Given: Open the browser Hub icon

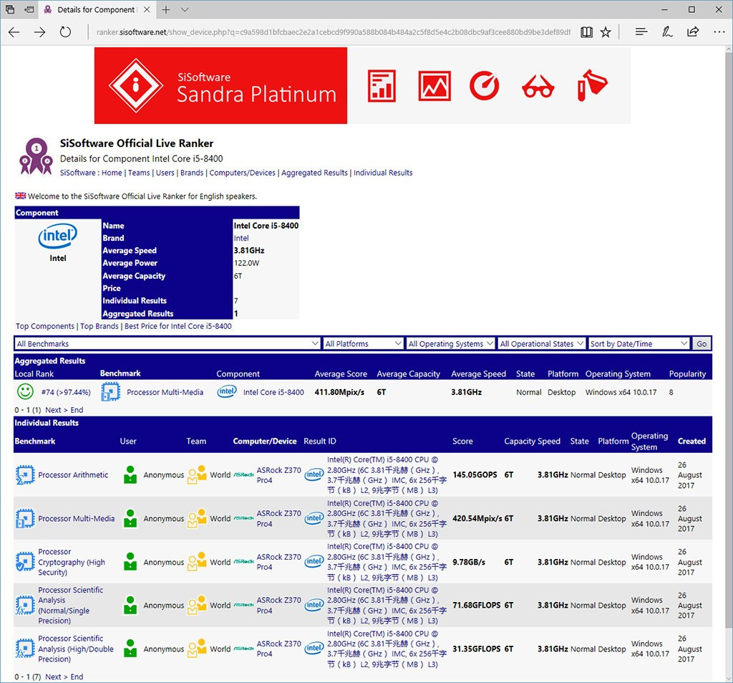Looking at the screenshot, I should pos(641,32).
